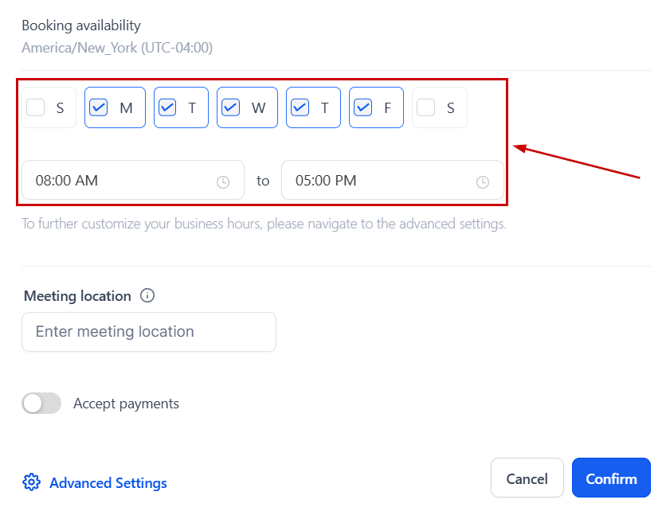Click the clock icon in start time field
The image size is (670, 515).
[223, 182]
